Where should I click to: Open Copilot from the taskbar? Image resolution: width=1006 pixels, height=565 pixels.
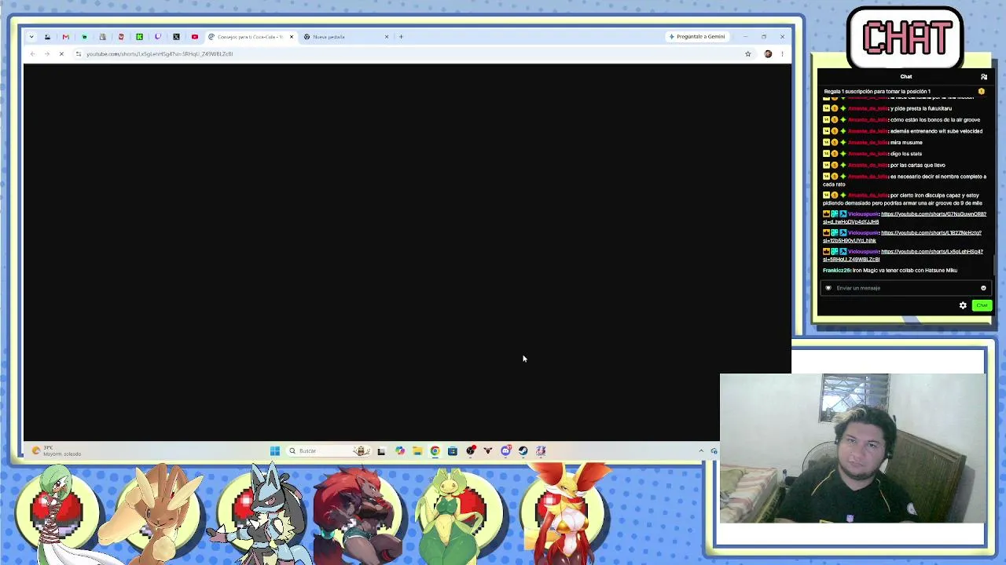[399, 451]
